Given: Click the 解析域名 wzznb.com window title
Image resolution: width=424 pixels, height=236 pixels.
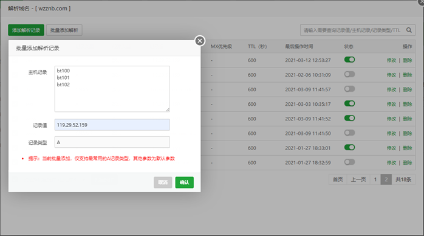Looking at the screenshot, I should pyautogui.click(x=39, y=9).
